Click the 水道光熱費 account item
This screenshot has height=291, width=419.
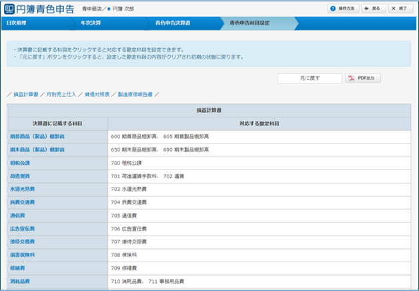[x=23, y=189]
